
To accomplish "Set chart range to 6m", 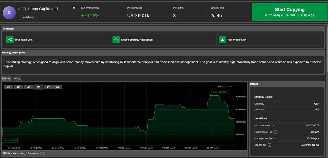I will tap(39, 87).
